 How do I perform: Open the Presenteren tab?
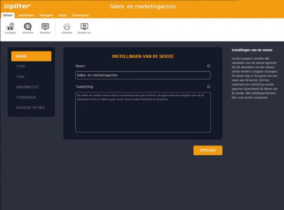click(80, 15)
